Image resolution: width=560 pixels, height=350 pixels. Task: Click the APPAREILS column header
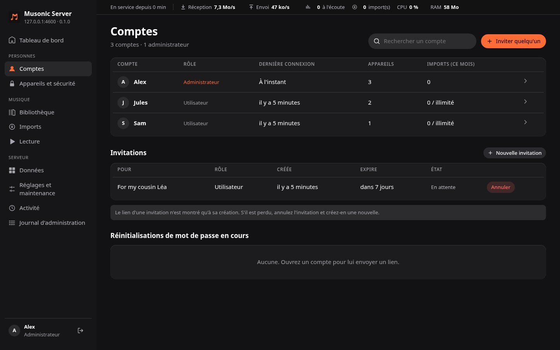point(381,64)
